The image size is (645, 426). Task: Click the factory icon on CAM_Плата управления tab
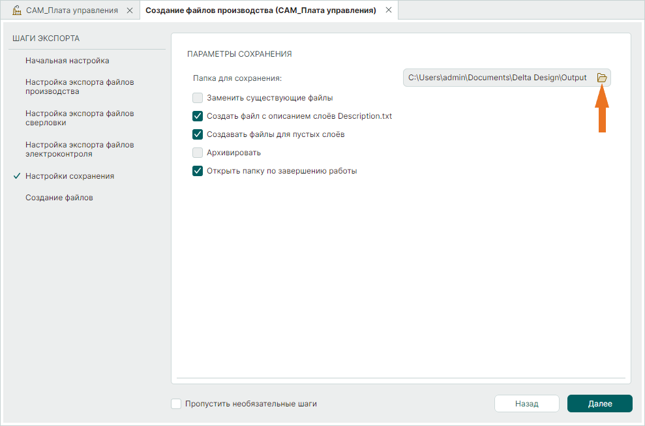coord(17,10)
